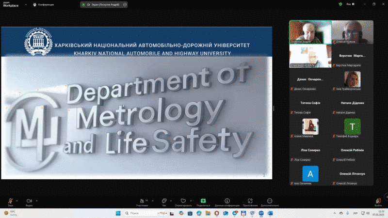The image size is (388, 218).
Task: Expand the chat options arrow
Action: (171, 201)
